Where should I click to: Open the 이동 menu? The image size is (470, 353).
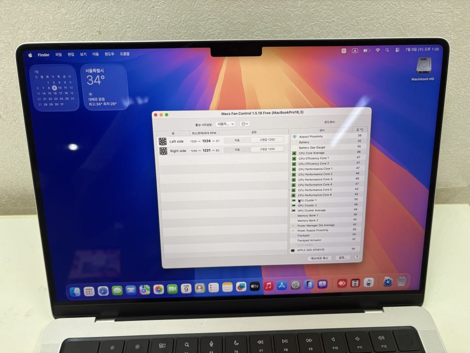[x=95, y=54]
